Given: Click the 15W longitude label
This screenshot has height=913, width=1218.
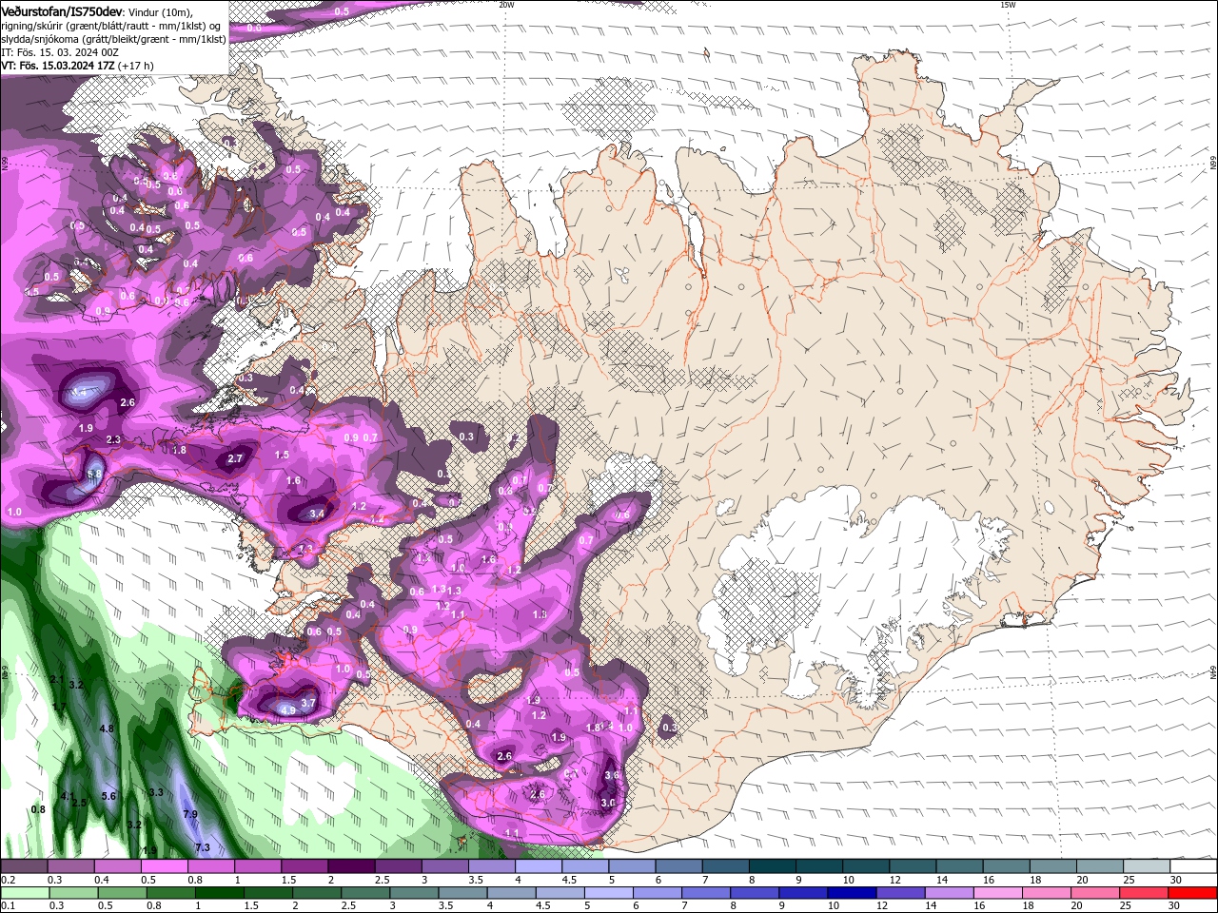Looking at the screenshot, I should (x=1008, y=5).
